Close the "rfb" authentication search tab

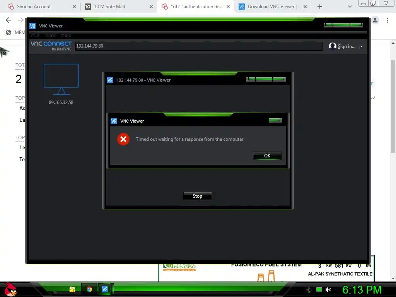(x=228, y=7)
